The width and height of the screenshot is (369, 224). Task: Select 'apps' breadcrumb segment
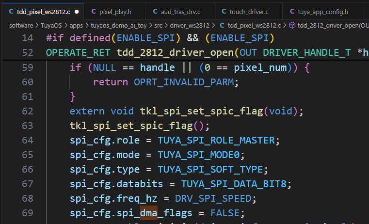76,25
